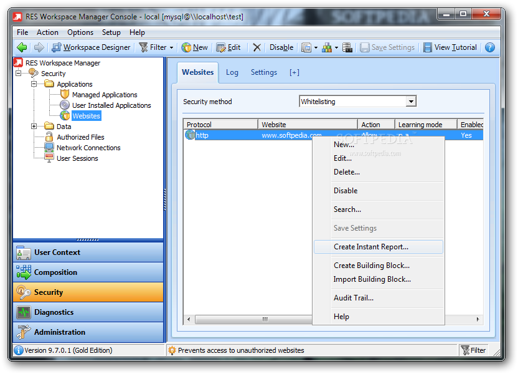
Task: Open the User Context section
Action: click(88, 252)
